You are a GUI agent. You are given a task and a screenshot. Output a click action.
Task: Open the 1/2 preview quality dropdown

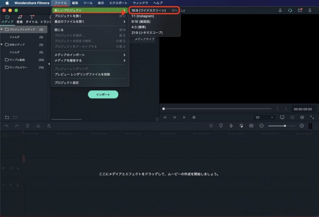click(x=264, y=117)
